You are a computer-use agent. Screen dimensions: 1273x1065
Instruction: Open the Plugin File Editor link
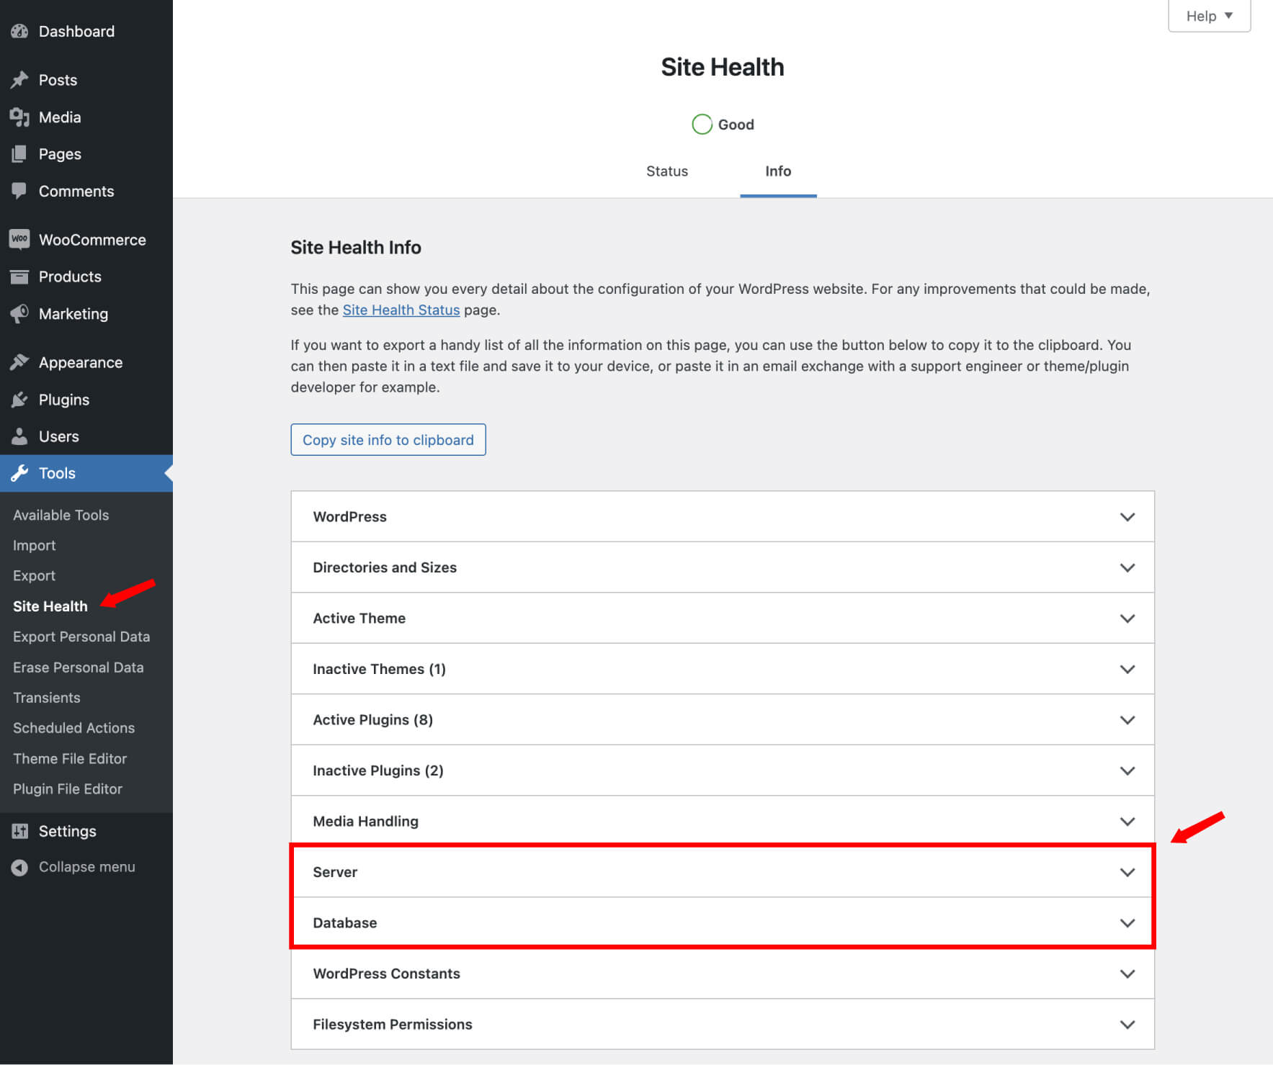click(x=68, y=789)
